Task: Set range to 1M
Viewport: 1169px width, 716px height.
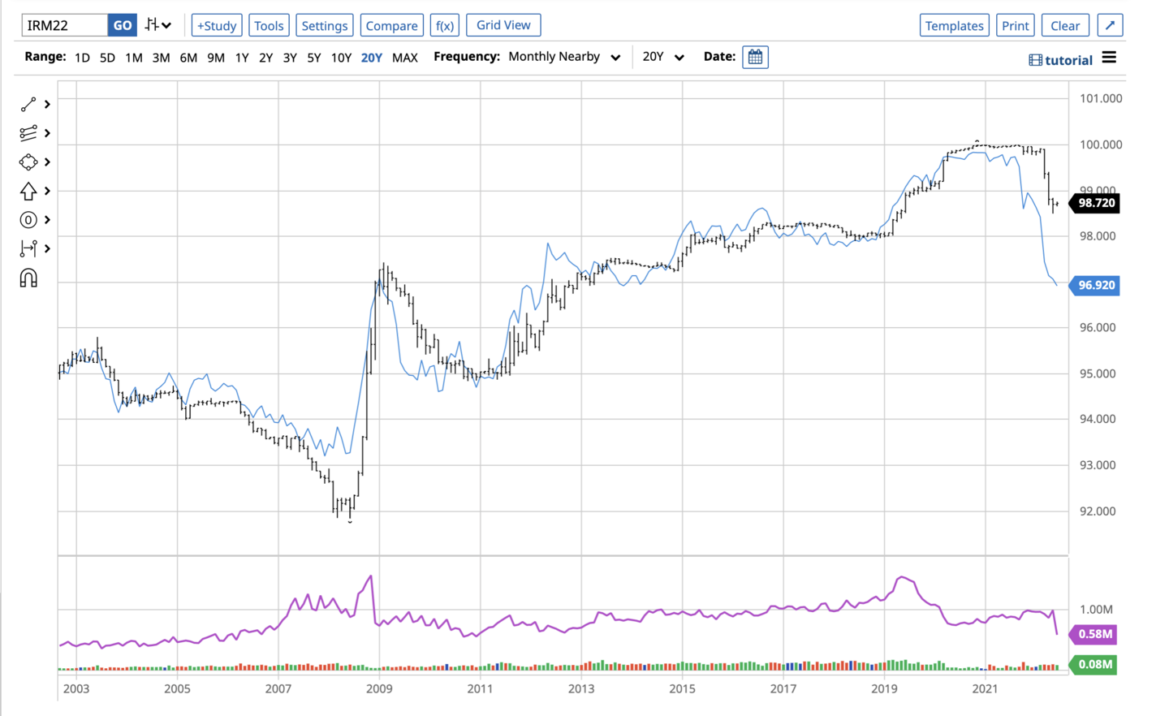Action: click(134, 58)
